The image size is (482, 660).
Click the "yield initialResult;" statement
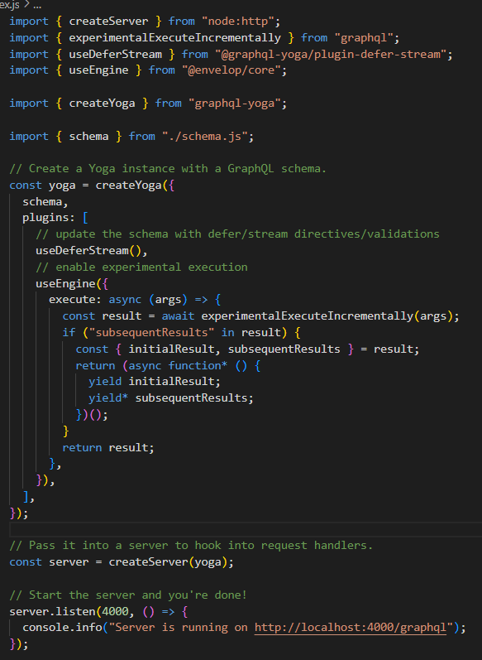click(155, 382)
